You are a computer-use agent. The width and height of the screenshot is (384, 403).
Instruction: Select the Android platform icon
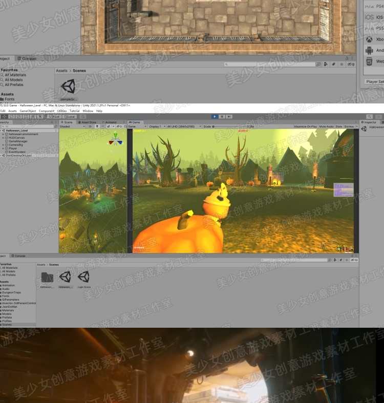coord(369,50)
